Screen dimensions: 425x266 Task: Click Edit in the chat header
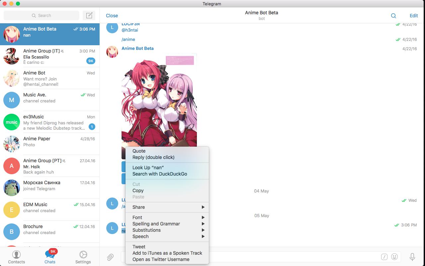click(414, 16)
